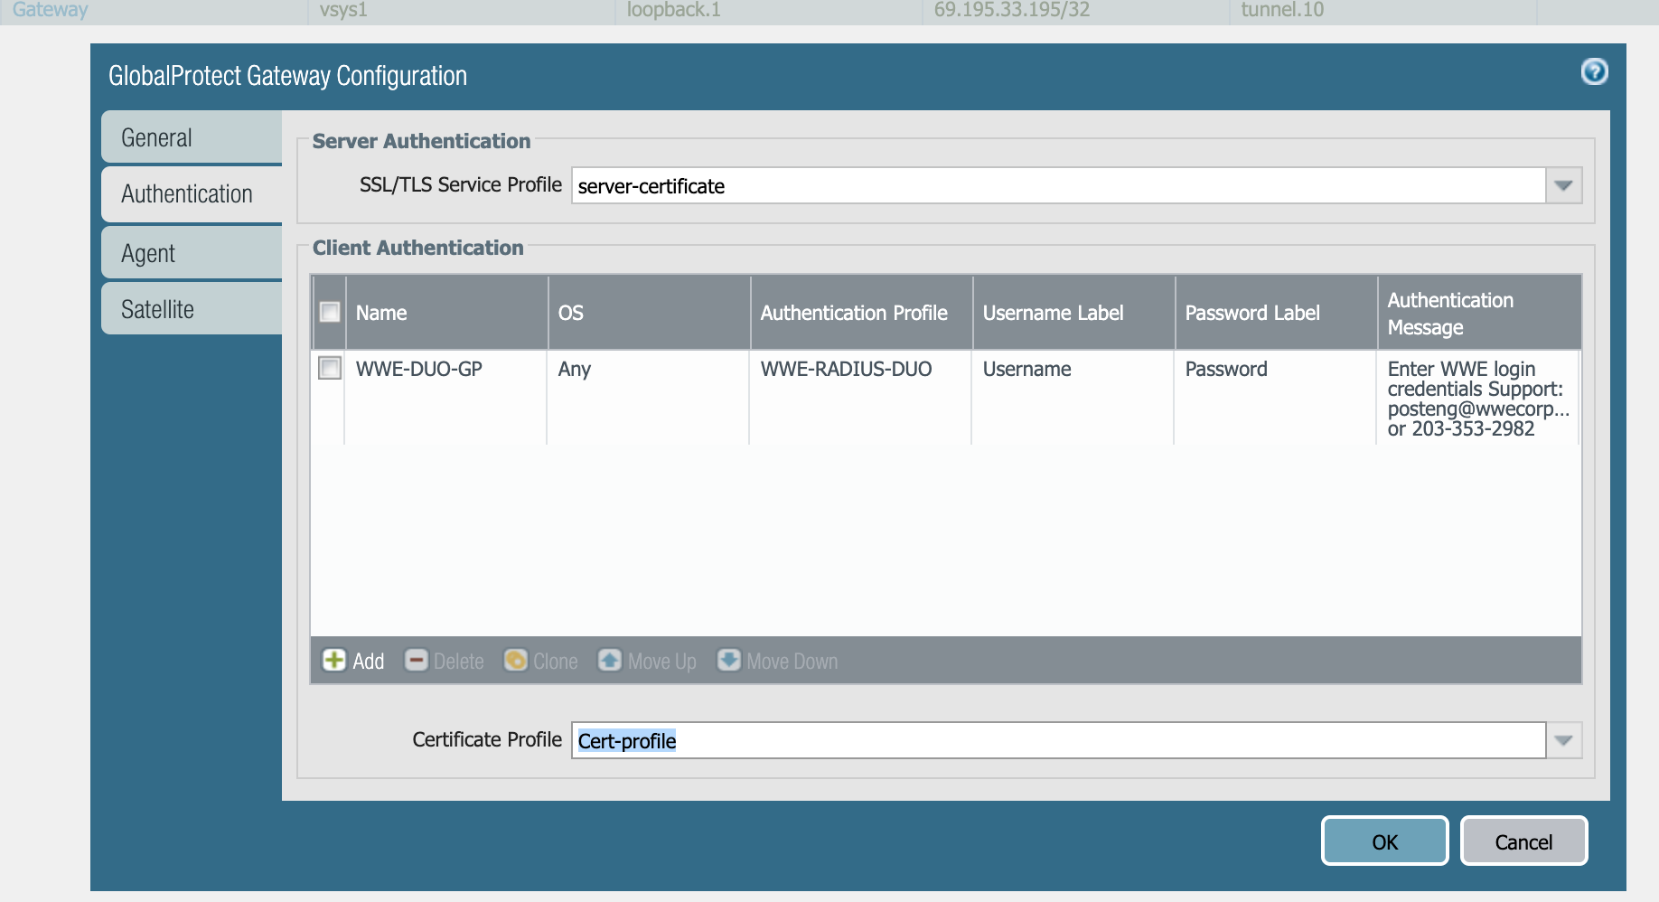The image size is (1659, 902).
Task: Click the help question mark icon
Action: pos(1594,71)
